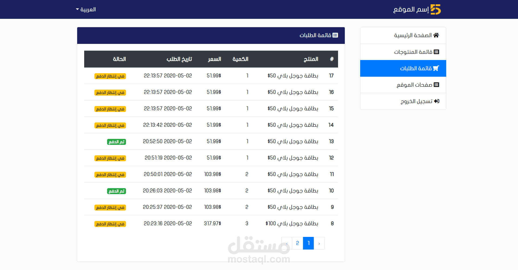
Task: Click the الكمية column header
Action: [240, 59]
